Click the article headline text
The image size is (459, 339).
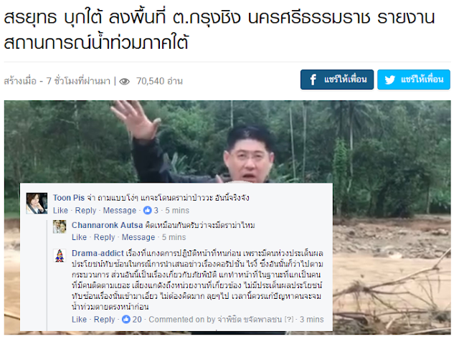point(219,30)
